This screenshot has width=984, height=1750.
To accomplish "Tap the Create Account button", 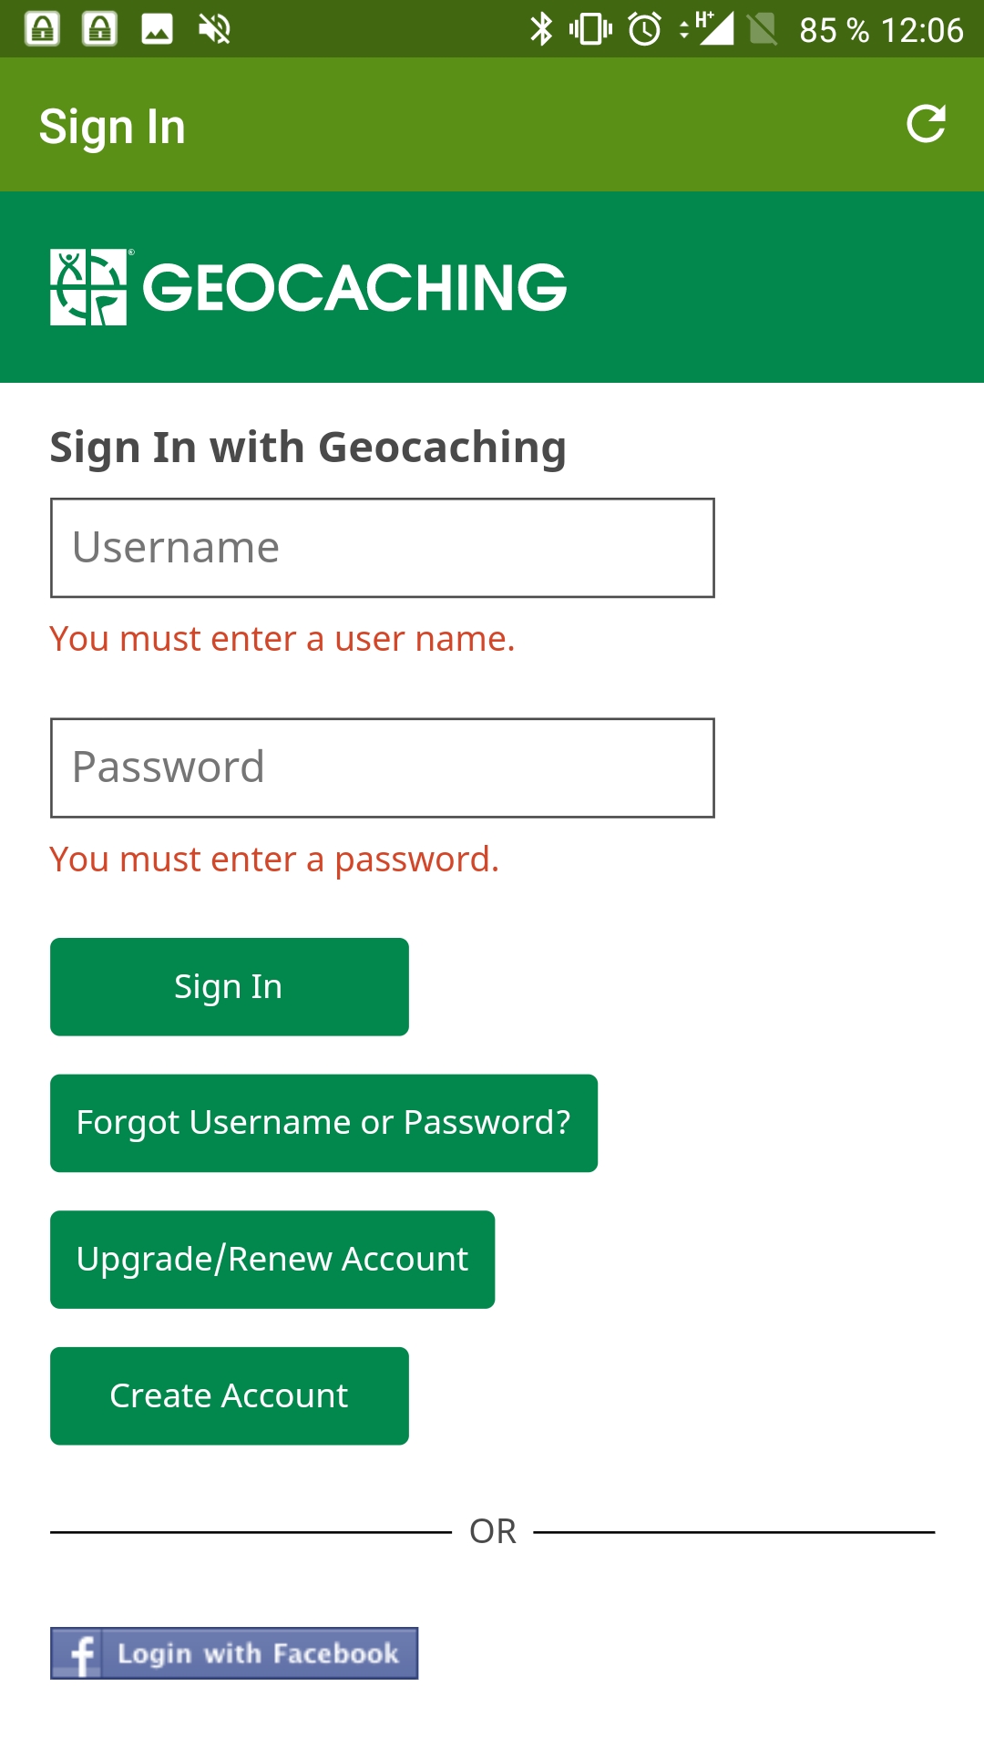I will pos(230,1396).
